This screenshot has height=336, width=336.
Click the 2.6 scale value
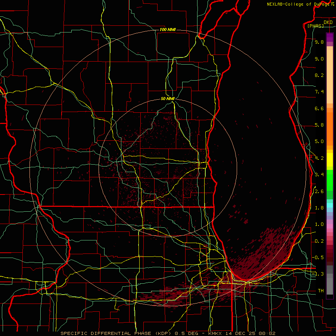tap(319, 191)
